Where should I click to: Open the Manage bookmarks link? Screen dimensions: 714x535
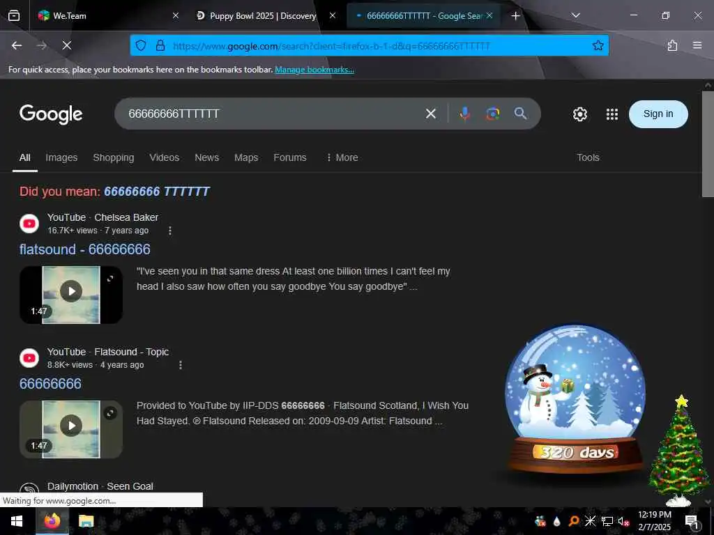314,70
